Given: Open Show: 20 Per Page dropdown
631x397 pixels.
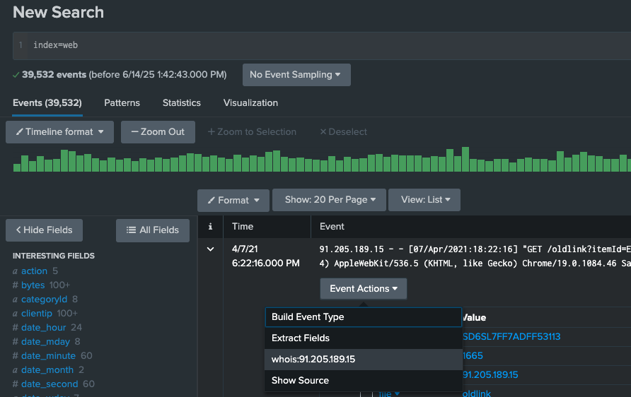Looking at the screenshot, I should pyautogui.click(x=329, y=200).
